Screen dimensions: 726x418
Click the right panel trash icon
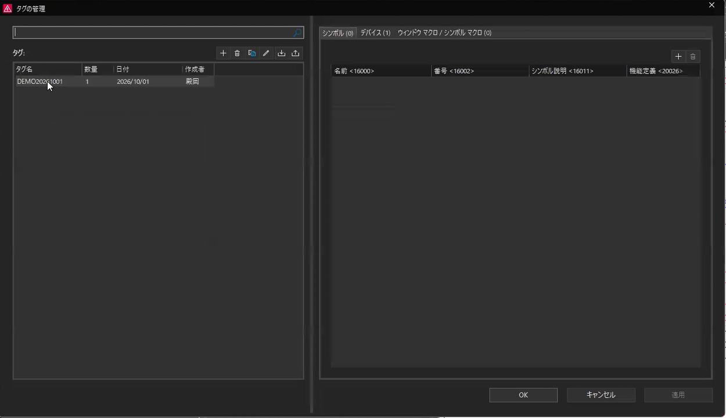pyautogui.click(x=693, y=56)
